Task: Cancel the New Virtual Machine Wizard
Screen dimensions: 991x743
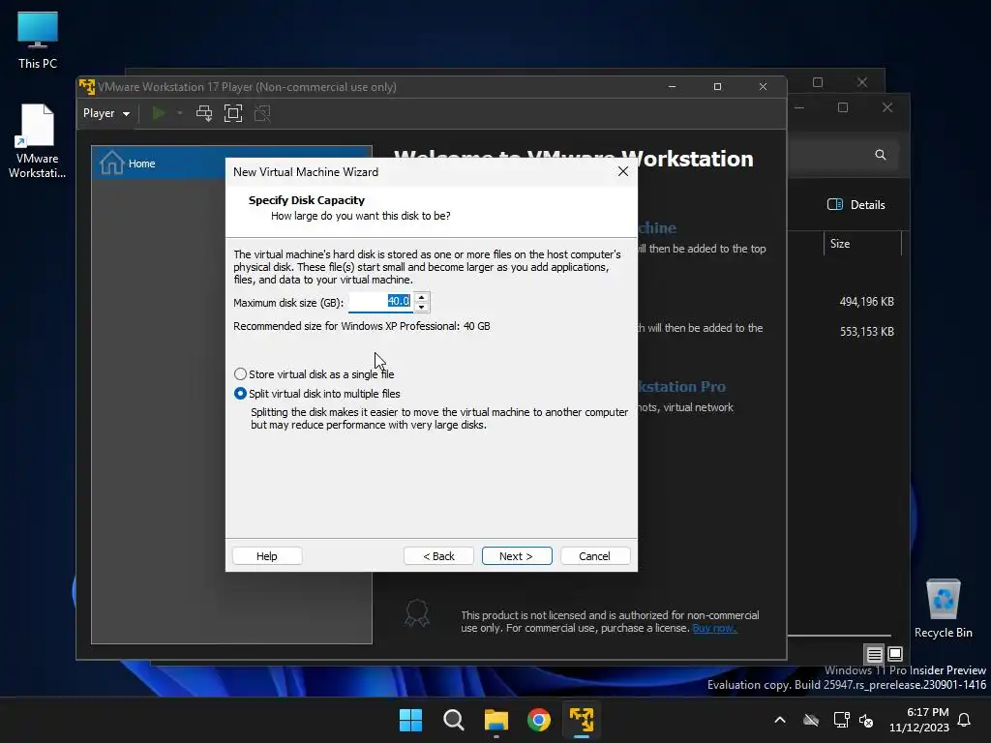Action: pyautogui.click(x=595, y=556)
